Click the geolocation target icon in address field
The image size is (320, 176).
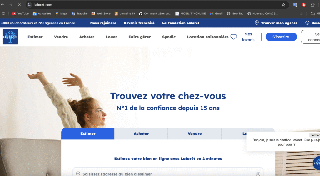click(x=258, y=174)
